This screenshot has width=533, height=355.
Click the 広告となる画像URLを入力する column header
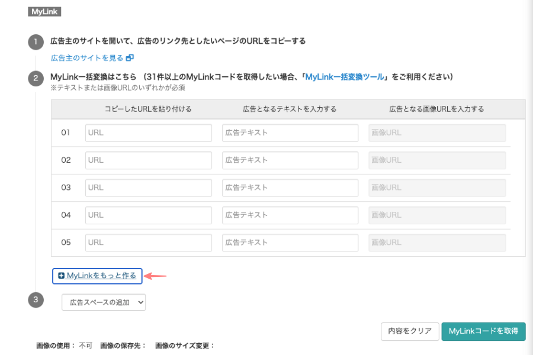(x=436, y=109)
